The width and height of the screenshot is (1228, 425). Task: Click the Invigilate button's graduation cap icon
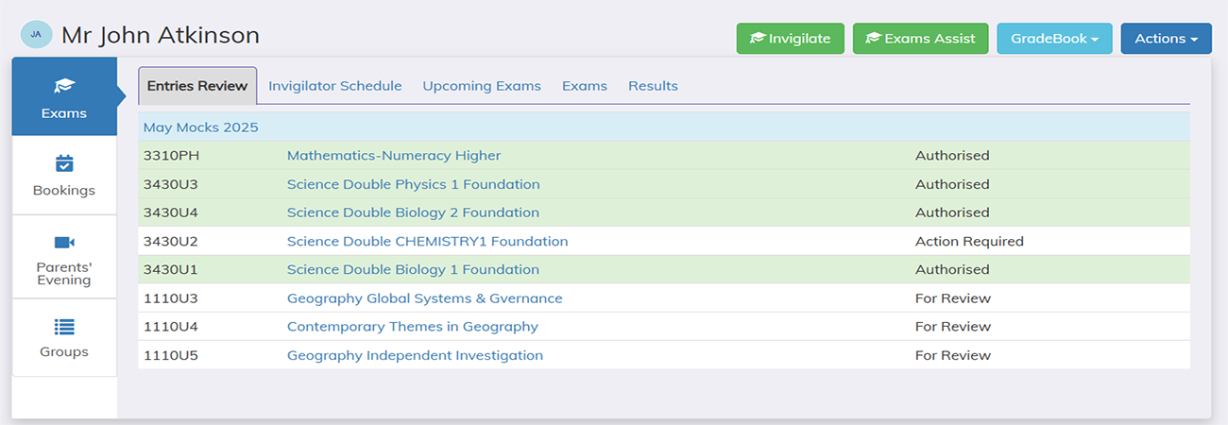(x=758, y=39)
